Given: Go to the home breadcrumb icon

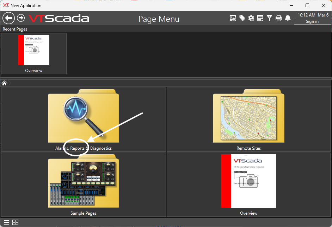Looking at the screenshot, I should (x=5, y=83).
